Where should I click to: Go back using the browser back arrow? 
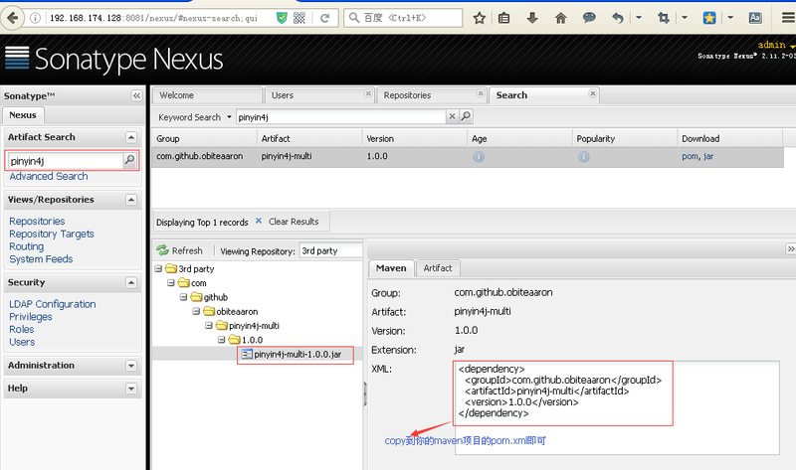click(x=12, y=18)
